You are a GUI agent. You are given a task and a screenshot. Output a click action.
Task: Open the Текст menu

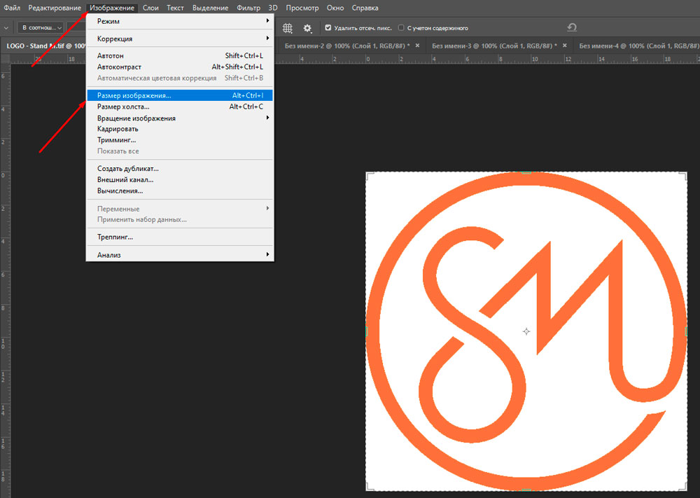[x=175, y=8]
